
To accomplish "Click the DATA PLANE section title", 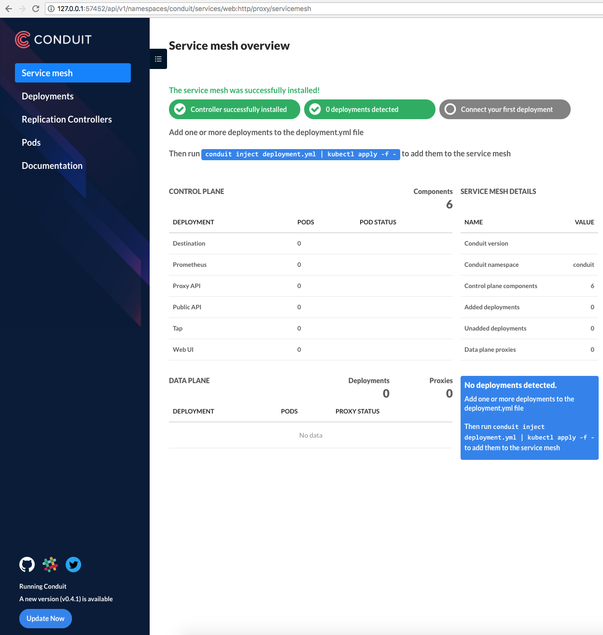I will pos(189,381).
